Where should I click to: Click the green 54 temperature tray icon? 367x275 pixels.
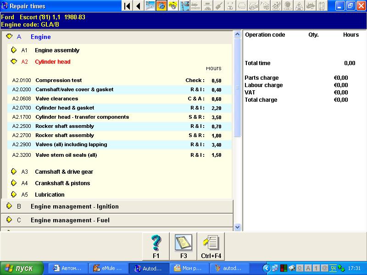click(x=333, y=268)
